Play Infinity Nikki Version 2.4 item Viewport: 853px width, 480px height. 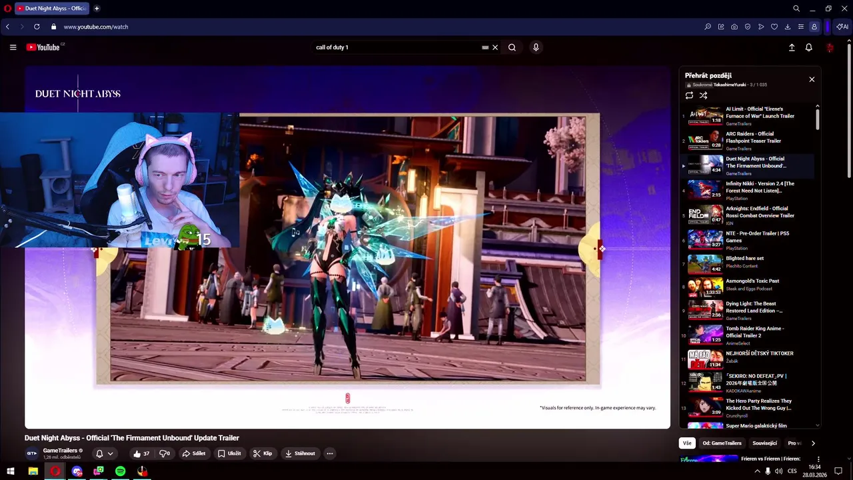point(746,191)
